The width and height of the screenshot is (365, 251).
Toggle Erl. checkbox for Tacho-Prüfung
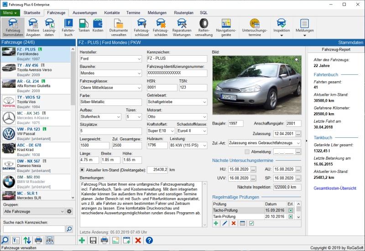(x=291, y=210)
